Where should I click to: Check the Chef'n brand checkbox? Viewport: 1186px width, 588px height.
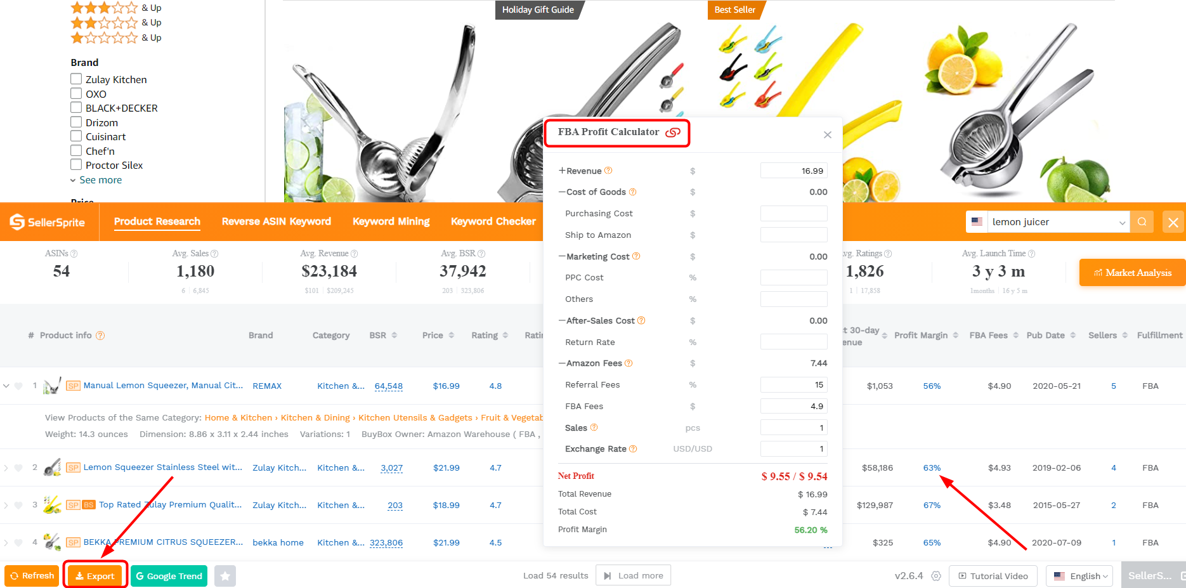pyautogui.click(x=76, y=151)
